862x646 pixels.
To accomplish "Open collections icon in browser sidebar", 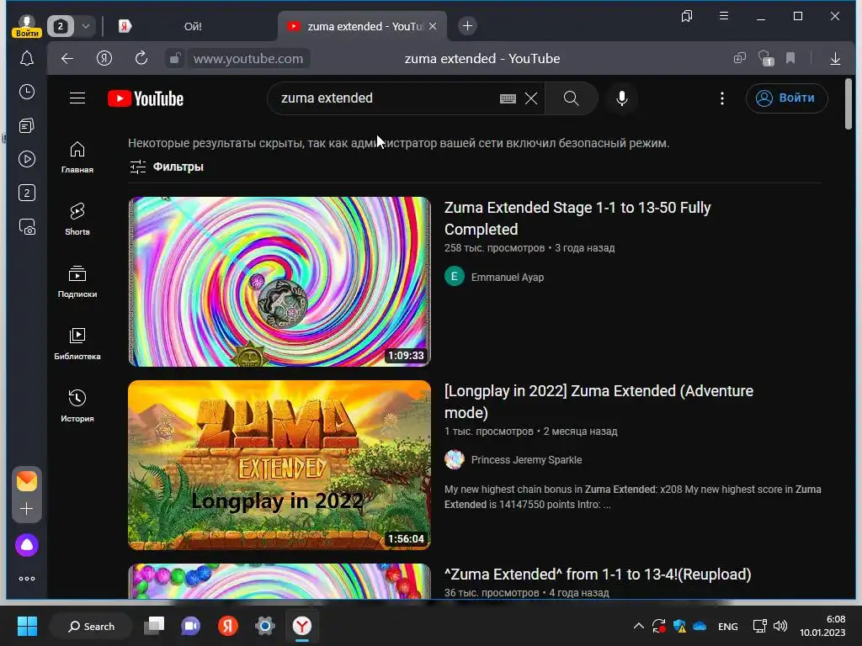I will click(x=26, y=126).
